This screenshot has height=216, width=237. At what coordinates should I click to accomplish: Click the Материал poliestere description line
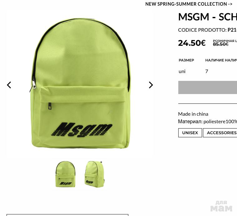point(208,122)
